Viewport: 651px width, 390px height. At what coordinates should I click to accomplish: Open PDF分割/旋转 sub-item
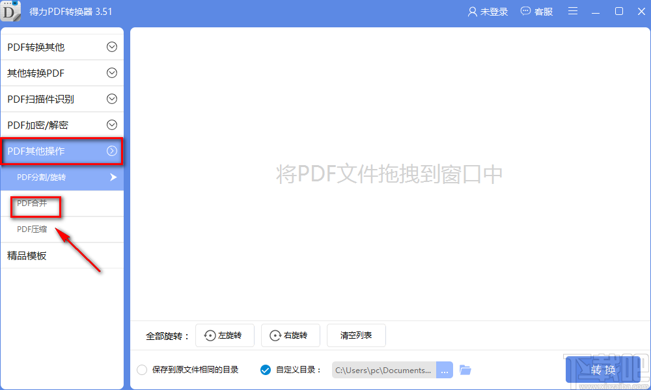pos(62,177)
